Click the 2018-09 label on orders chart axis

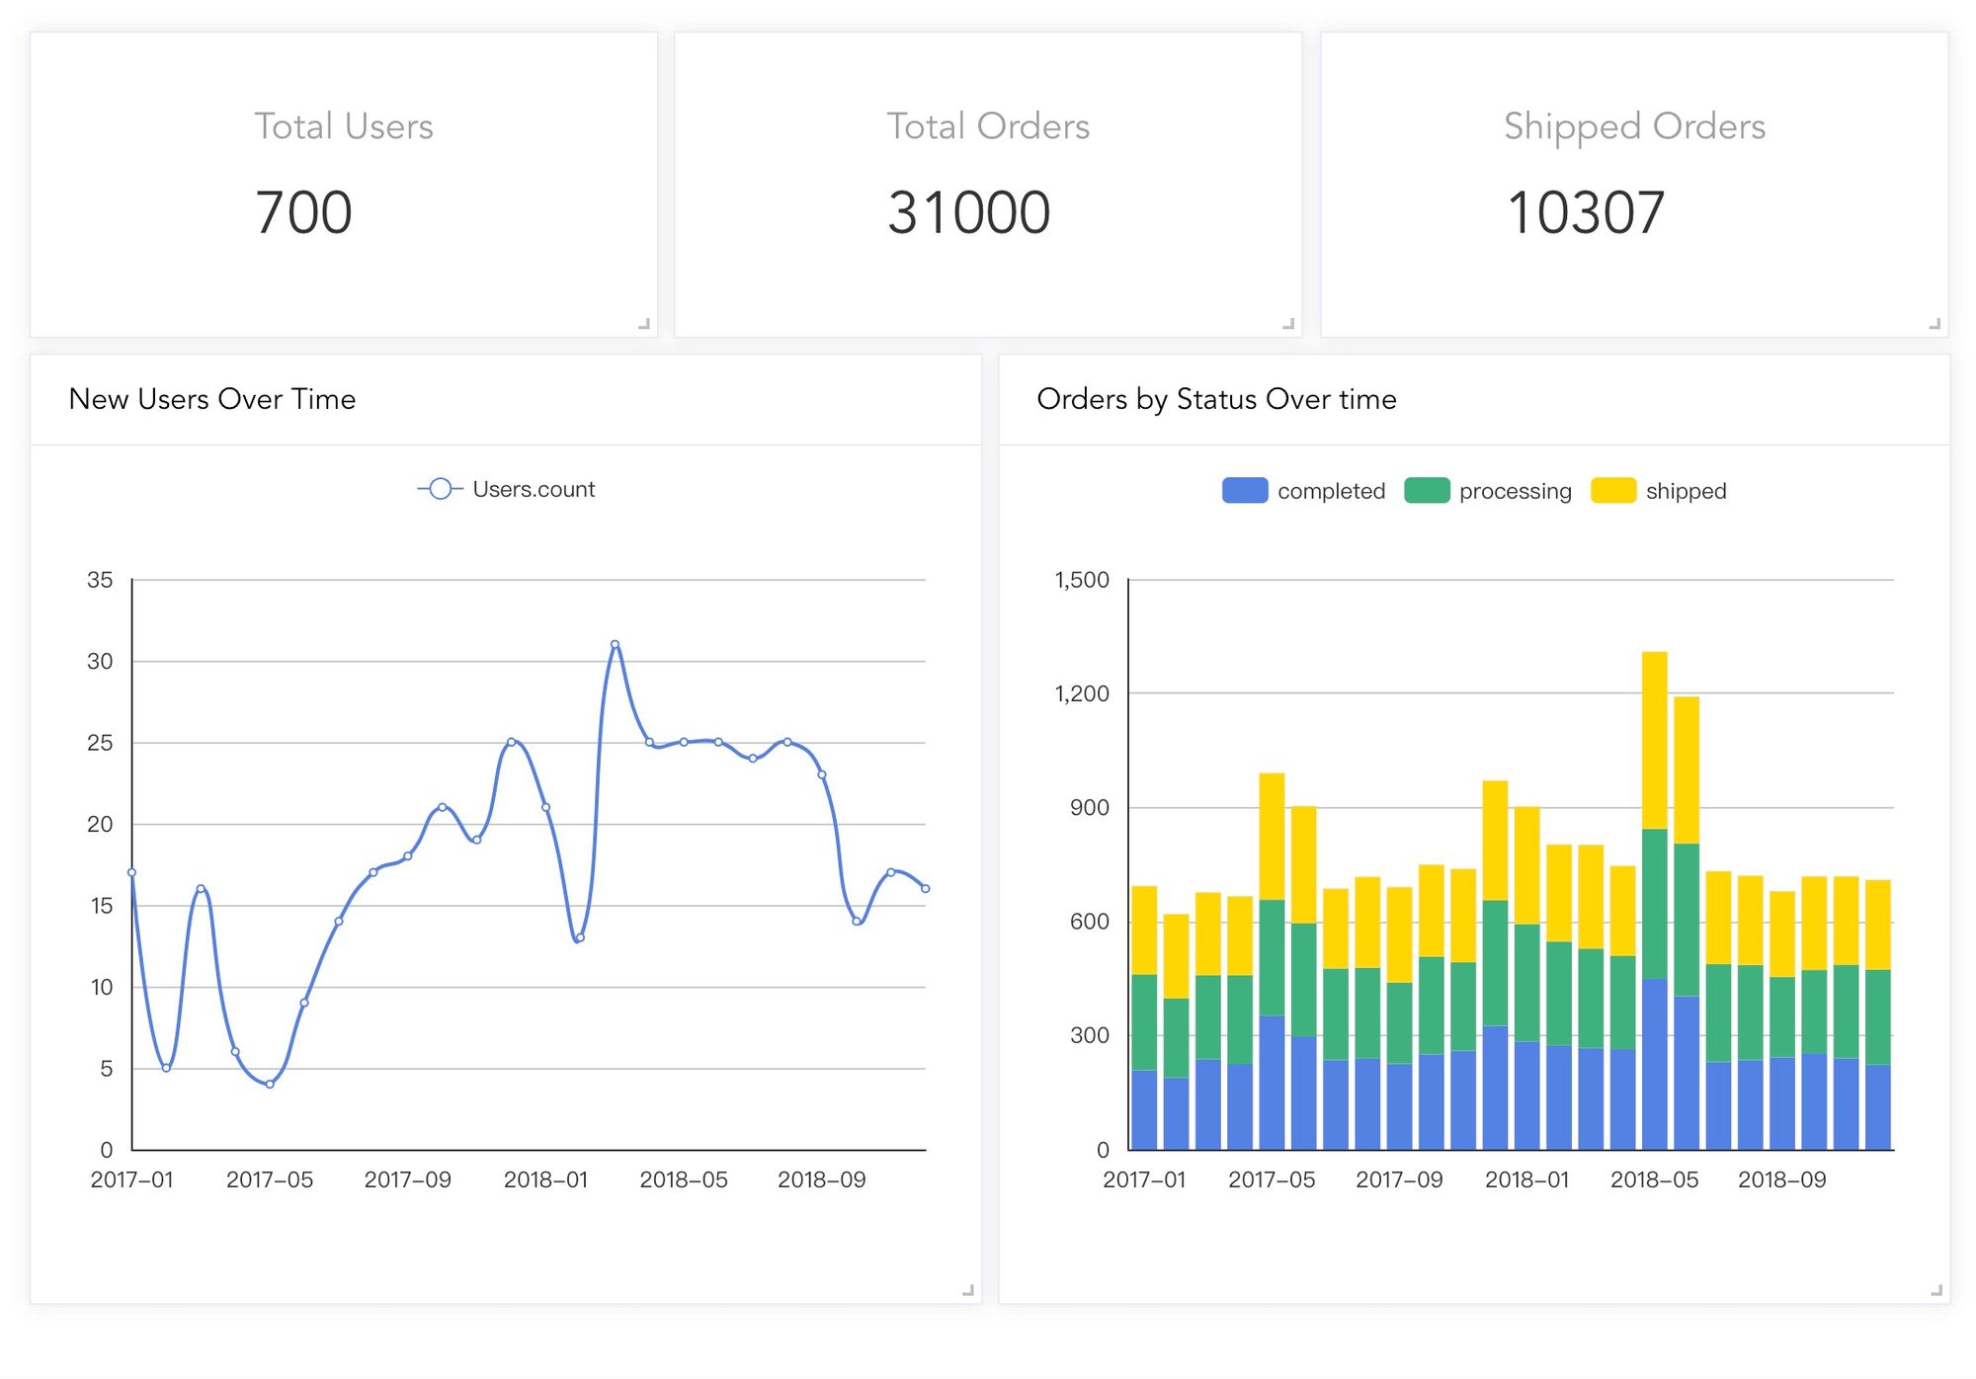click(1782, 1179)
